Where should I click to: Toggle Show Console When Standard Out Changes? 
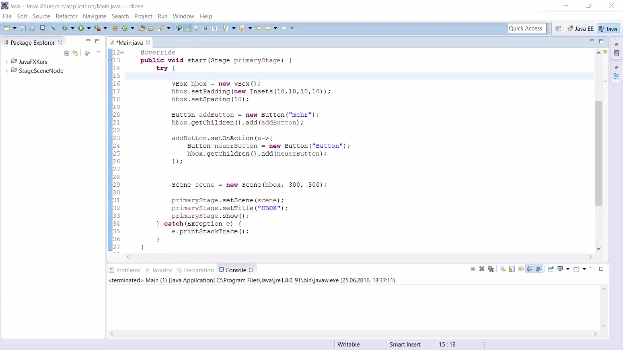(x=530, y=269)
